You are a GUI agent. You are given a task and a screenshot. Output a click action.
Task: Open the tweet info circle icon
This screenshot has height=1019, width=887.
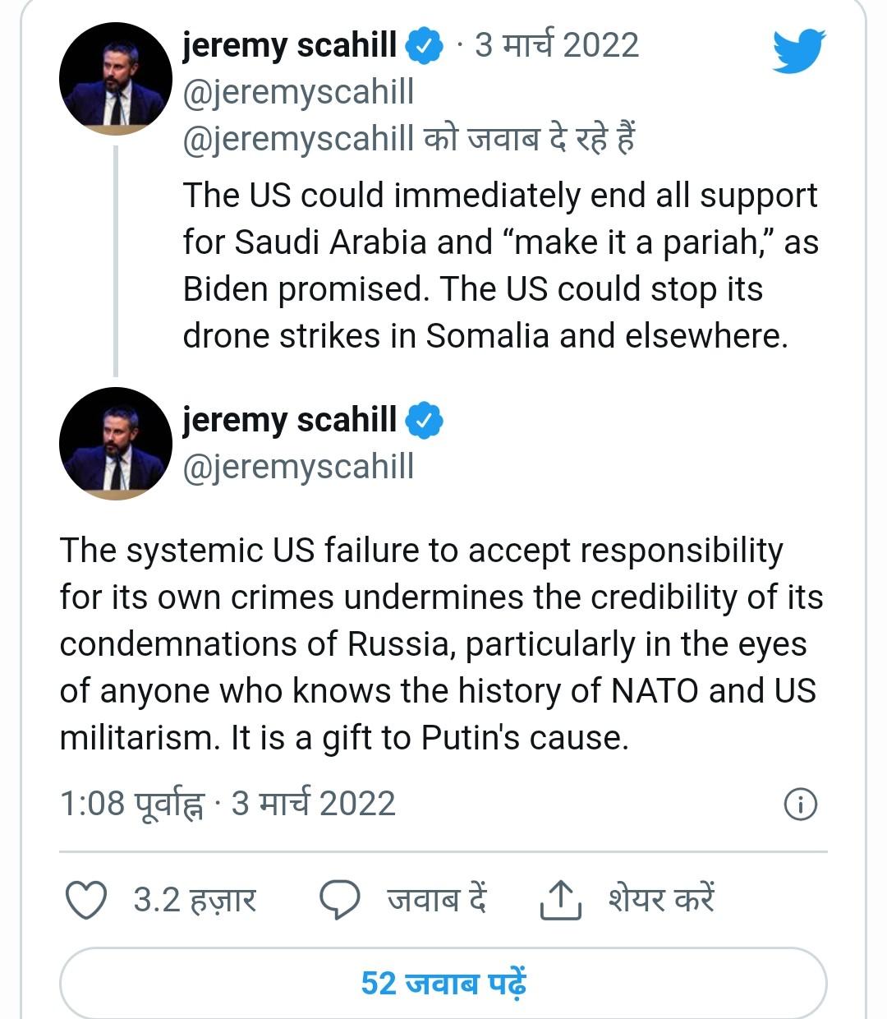point(801,804)
